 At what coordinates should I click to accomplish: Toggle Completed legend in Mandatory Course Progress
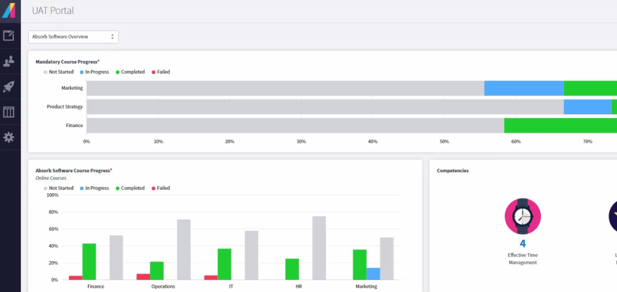(x=130, y=72)
